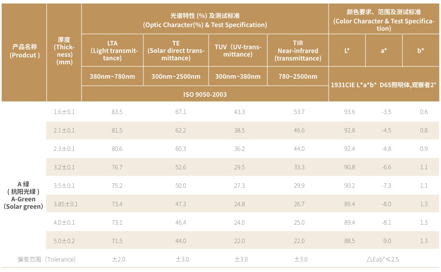Viewport: 441px width, 272px height.
Task: Click the TUV UV-transmittance column header
Action: 237,50
